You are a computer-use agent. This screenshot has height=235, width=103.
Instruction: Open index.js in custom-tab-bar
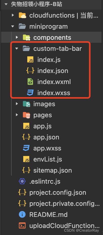(49, 60)
